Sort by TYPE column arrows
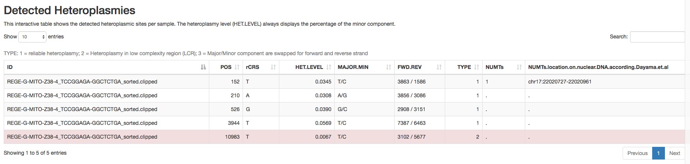Viewport: 690px width, 164px height. 477,67
